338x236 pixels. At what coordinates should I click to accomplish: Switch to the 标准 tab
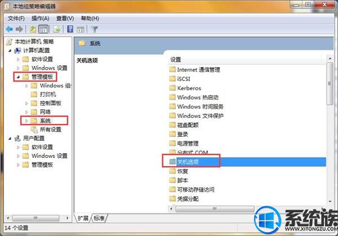click(x=99, y=218)
